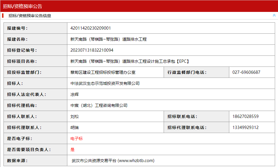Click the 招标项目名称 label
The width and height of the screenshot is (278, 167).
[x=22, y=61]
